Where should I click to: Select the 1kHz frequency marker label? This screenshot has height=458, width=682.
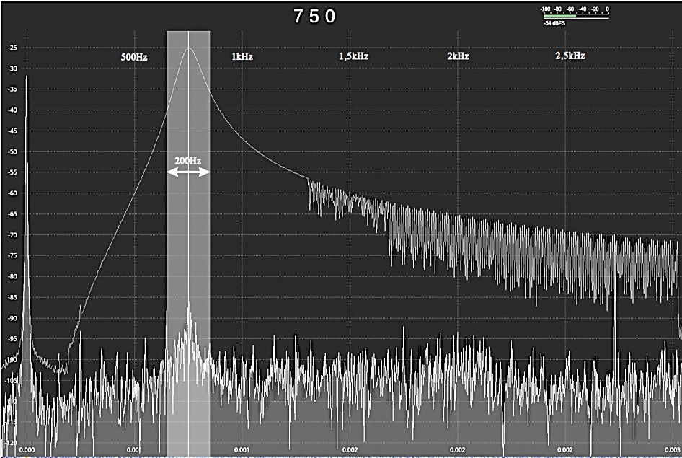pyautogui.click(x=242, y=56)
